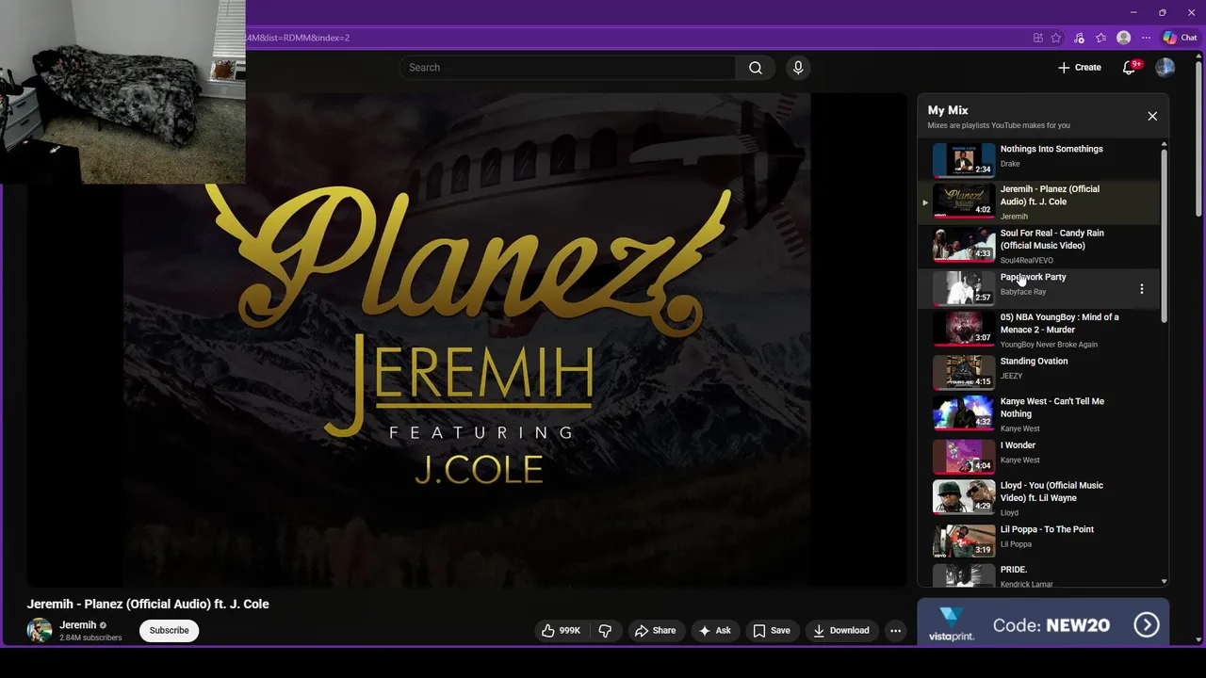Open Jeremih channel avatar
The image size is (1206, 678).
pyautogui.click(x=40, y=630)
